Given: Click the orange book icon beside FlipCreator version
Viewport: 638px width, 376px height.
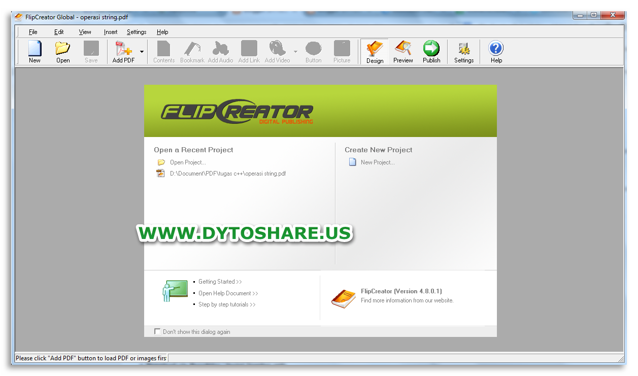Looking at the screenshot, I should (344, 298).
